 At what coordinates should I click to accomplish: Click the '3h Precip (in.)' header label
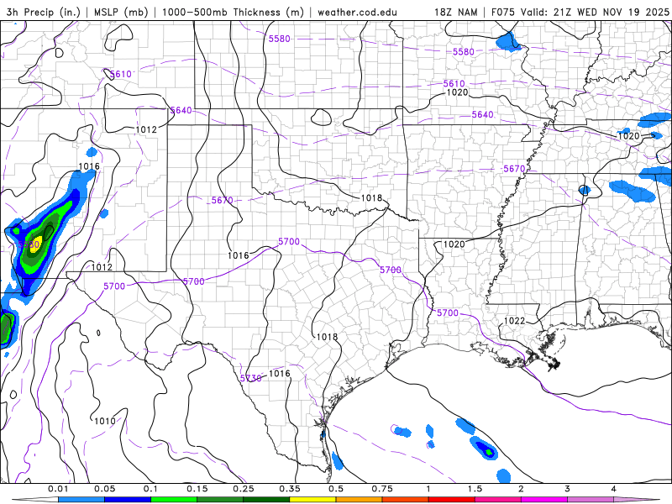[44, 12]
